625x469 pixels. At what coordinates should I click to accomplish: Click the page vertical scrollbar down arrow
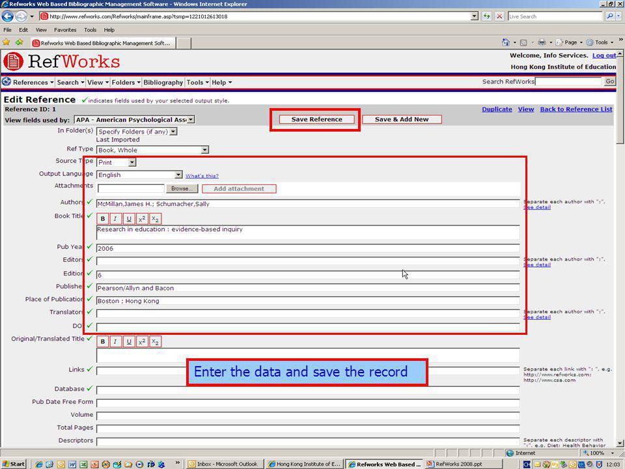(x=620, y=443)
